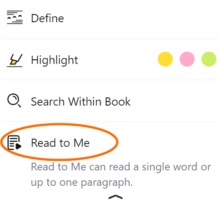Click the 'up to one paragraph.' text line
Viewport: 221px width, 203px height.
(82, 183)
